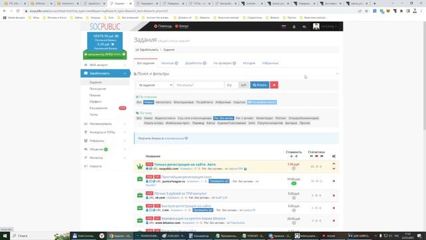Switch to На проверке tab
426x240 pixels.
(x=224, y=63)
